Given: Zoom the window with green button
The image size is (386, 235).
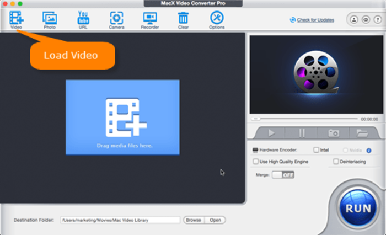Looking at the screenshot, I should click(x=20, y=4).
